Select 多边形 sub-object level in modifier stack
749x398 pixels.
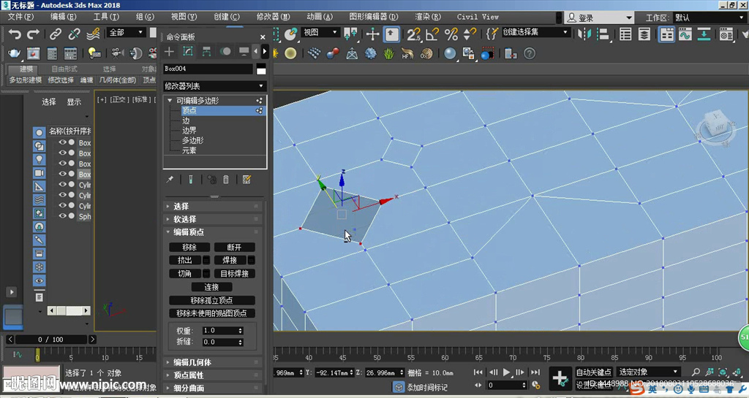coord(192,140)
